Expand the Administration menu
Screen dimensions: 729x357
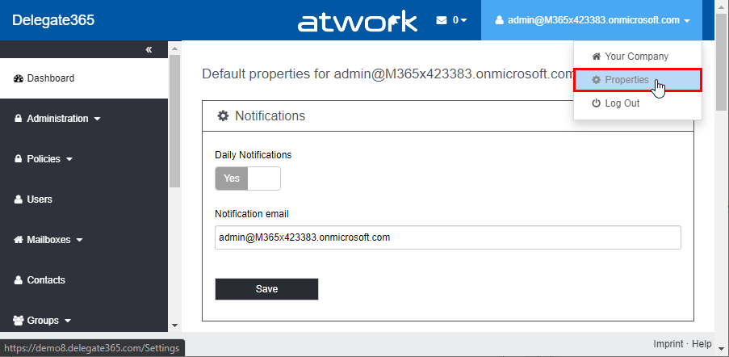57,119
